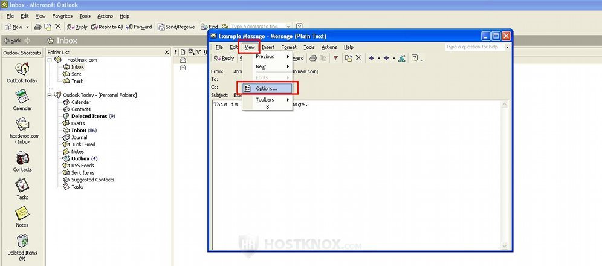Select Inbox under hostknox.com folder

click(x=77, y=66)
